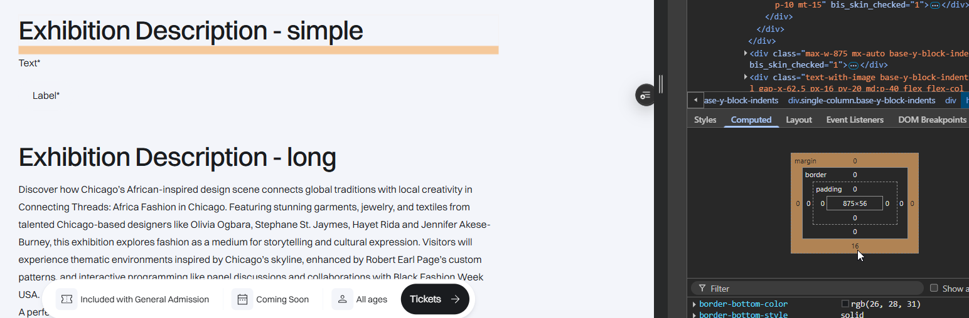Expand the text-with-image div node

746,77
